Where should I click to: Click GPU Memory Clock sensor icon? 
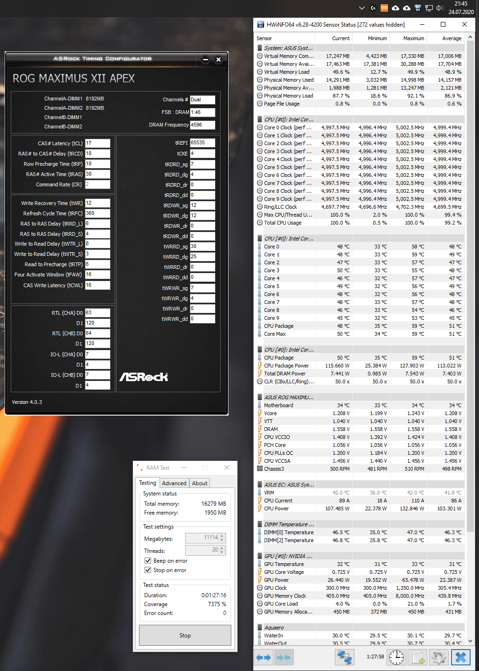pos(260,596)
